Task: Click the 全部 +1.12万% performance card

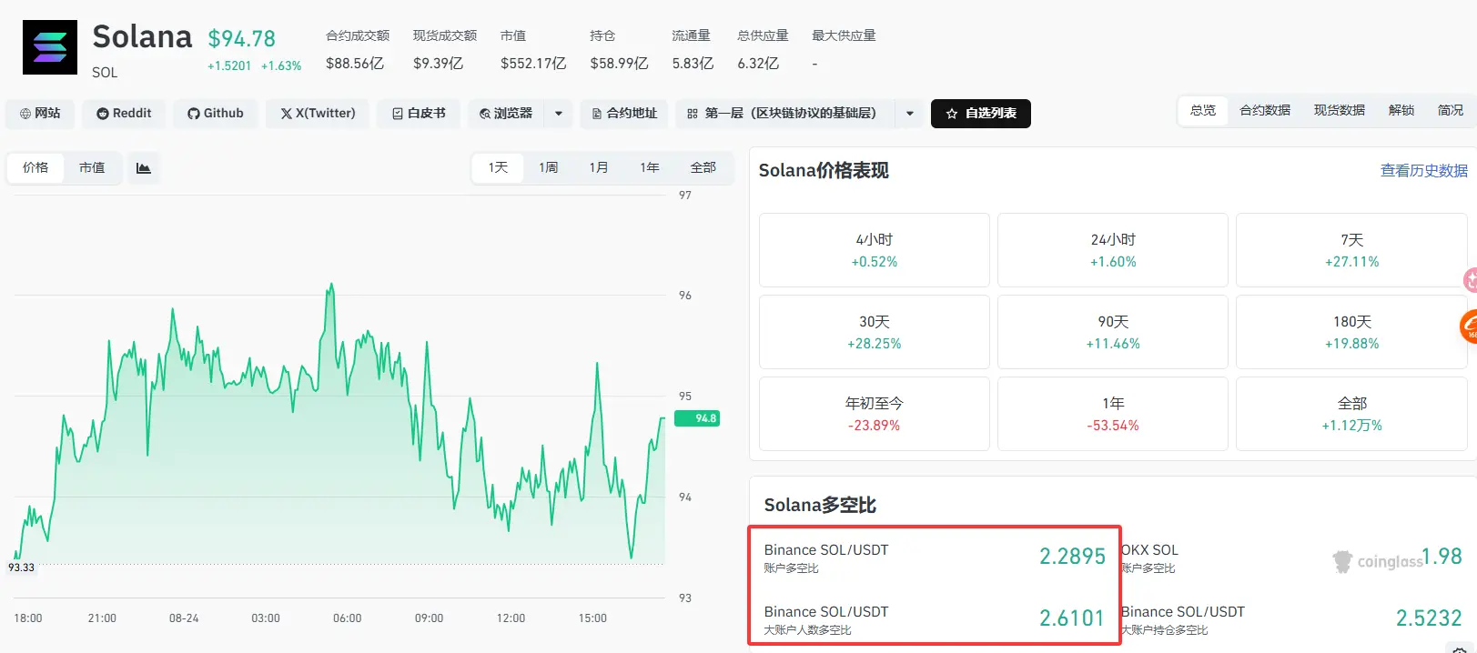Action: point(1351,414)
